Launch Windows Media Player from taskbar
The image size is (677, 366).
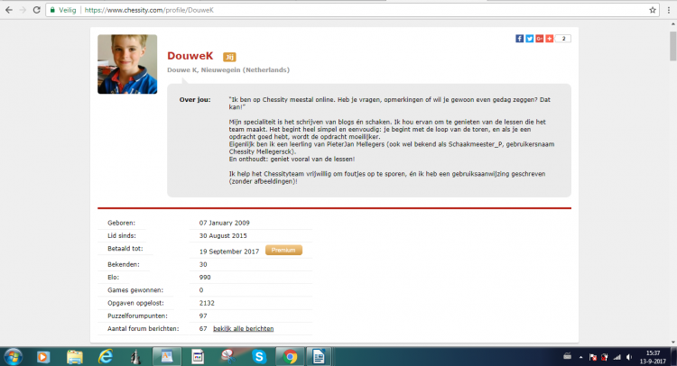42,357
